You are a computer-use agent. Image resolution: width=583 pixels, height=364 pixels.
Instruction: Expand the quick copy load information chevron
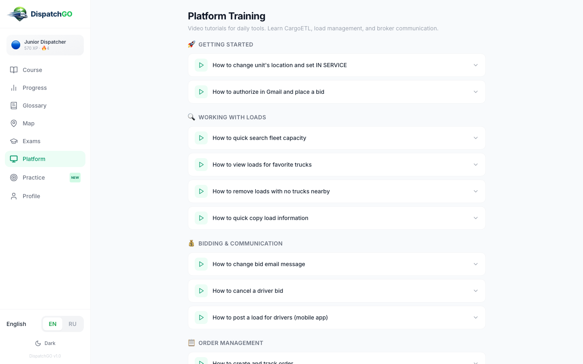[x=476, y=218]
